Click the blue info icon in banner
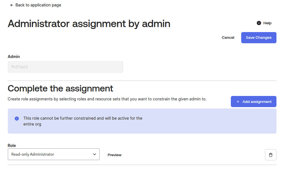The image size is (291, 193). click(17, 119)
